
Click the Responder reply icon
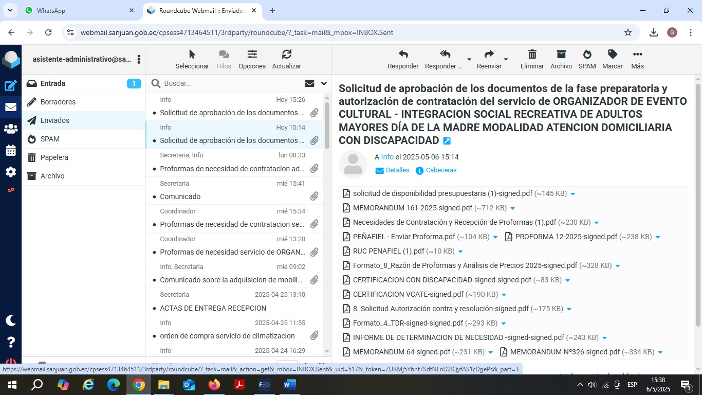pos(403,55)
